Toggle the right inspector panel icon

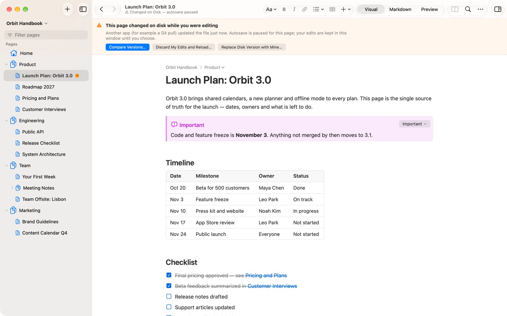pos(498,9)
